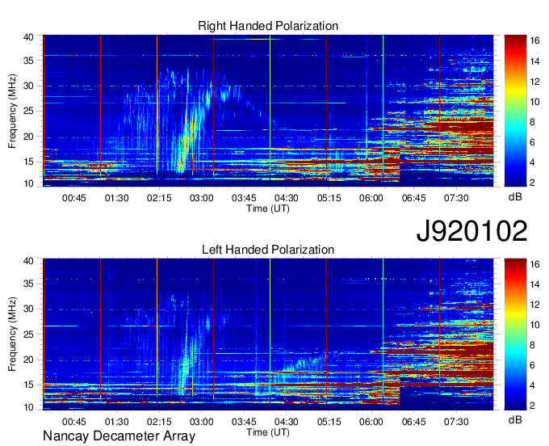This screenshot has width=549, height=446.
Task: Click the Time (UT) label under the right-handed plot
Action: [x=268, y=208]
